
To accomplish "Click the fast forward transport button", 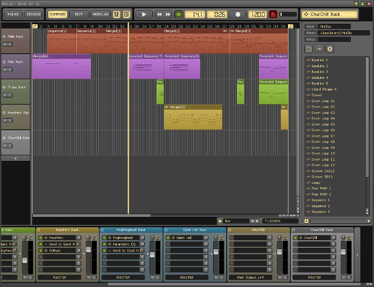I will 168,14.
